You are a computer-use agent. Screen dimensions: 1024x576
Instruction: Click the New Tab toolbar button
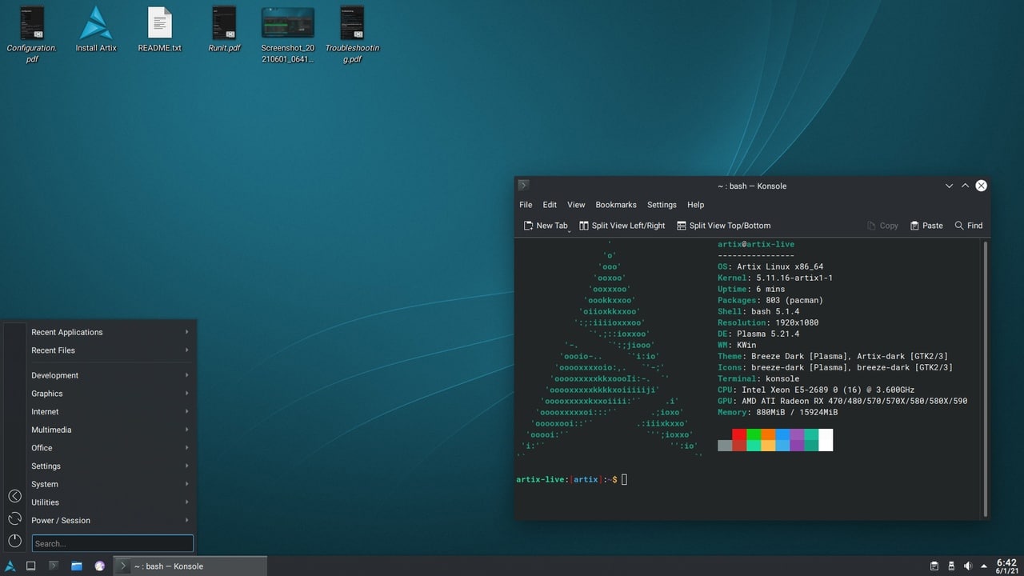click(545, 226)
